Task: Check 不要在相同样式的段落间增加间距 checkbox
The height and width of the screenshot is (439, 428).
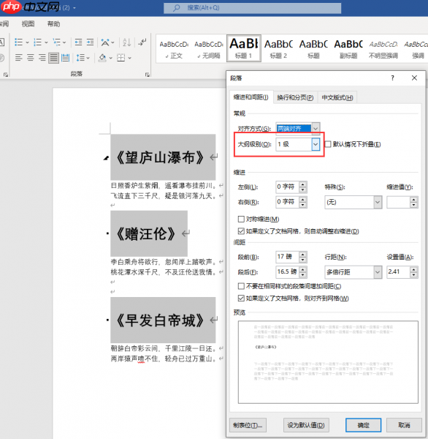Action: pyautogui.click(x=241, y=286)
